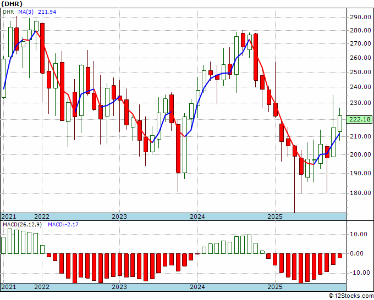Click the MA(3) legend label

26,12
